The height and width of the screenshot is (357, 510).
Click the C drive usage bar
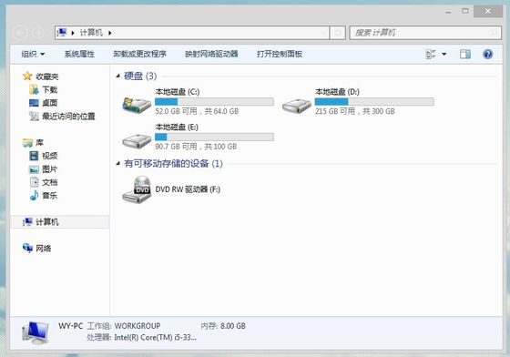214,102
